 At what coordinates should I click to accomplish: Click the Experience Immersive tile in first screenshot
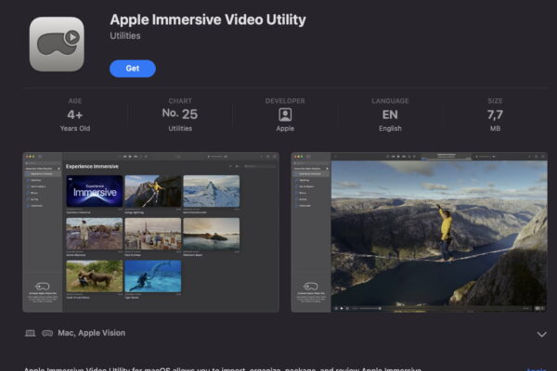coord(95,191)
